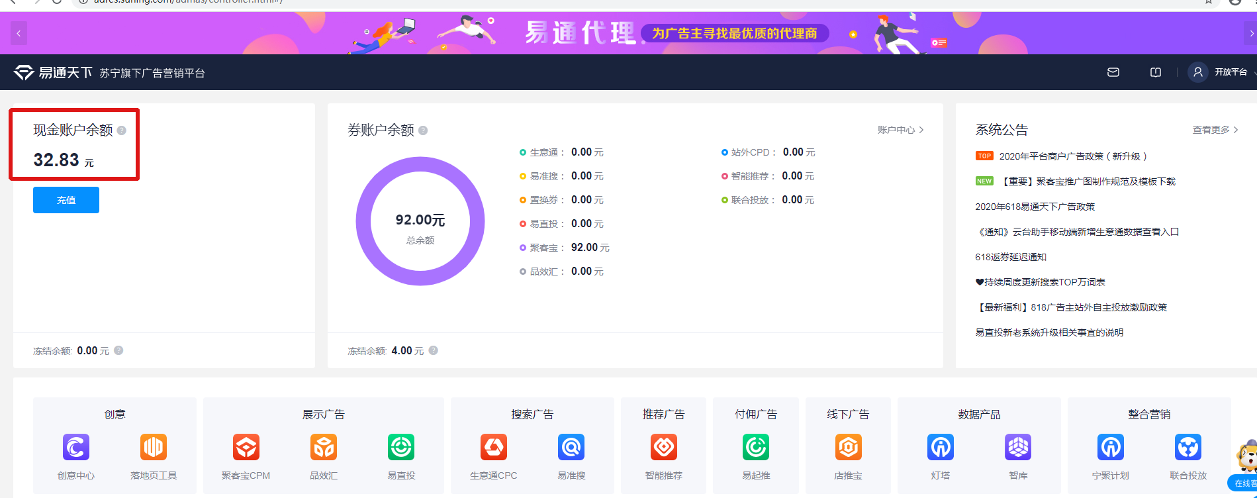The height and width of the screenshot is (498, 1257).
Task: Open 云台助手移动端 notice
Action: pyautogui.click(x=1077, y=232)
